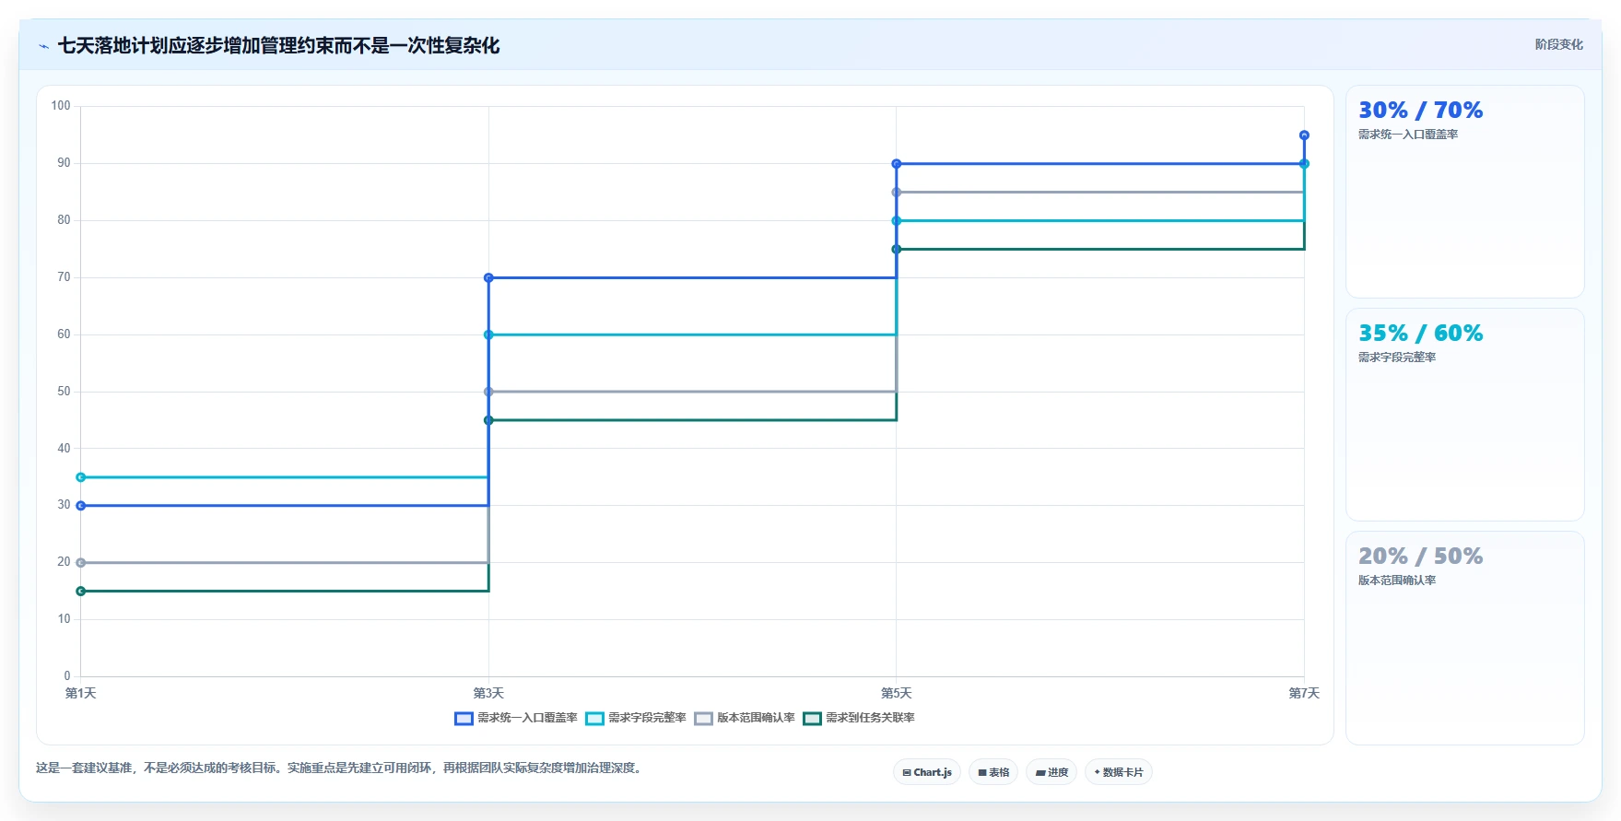Select the green data point at 第3天 value 45

click(x=488, y=420)
